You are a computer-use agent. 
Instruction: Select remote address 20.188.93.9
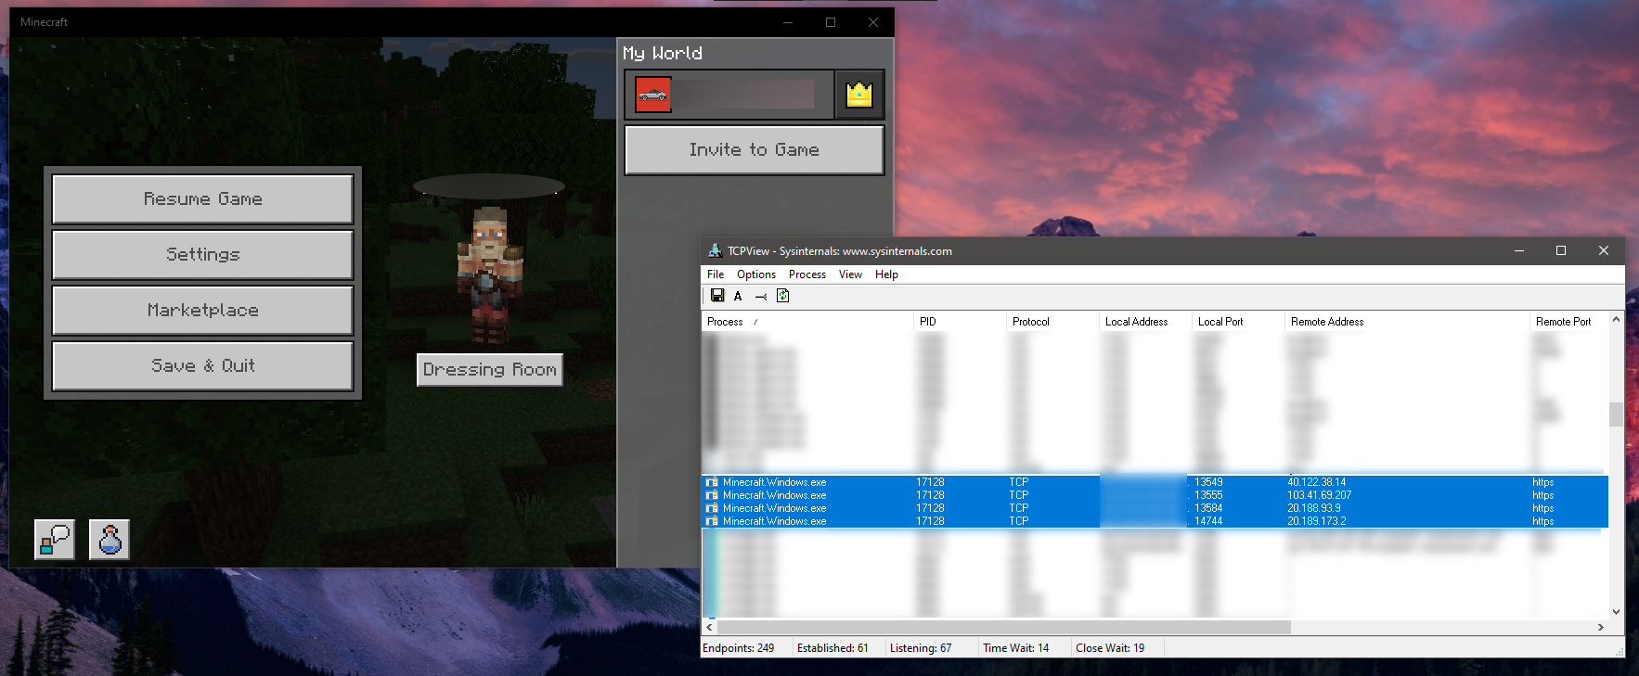pyautogui.click(x=1313, y=508)
